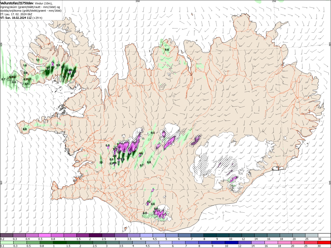Pick the pale pink 16 swatch in lower scale
The image size is (331, 248).
tap(271, 243)
